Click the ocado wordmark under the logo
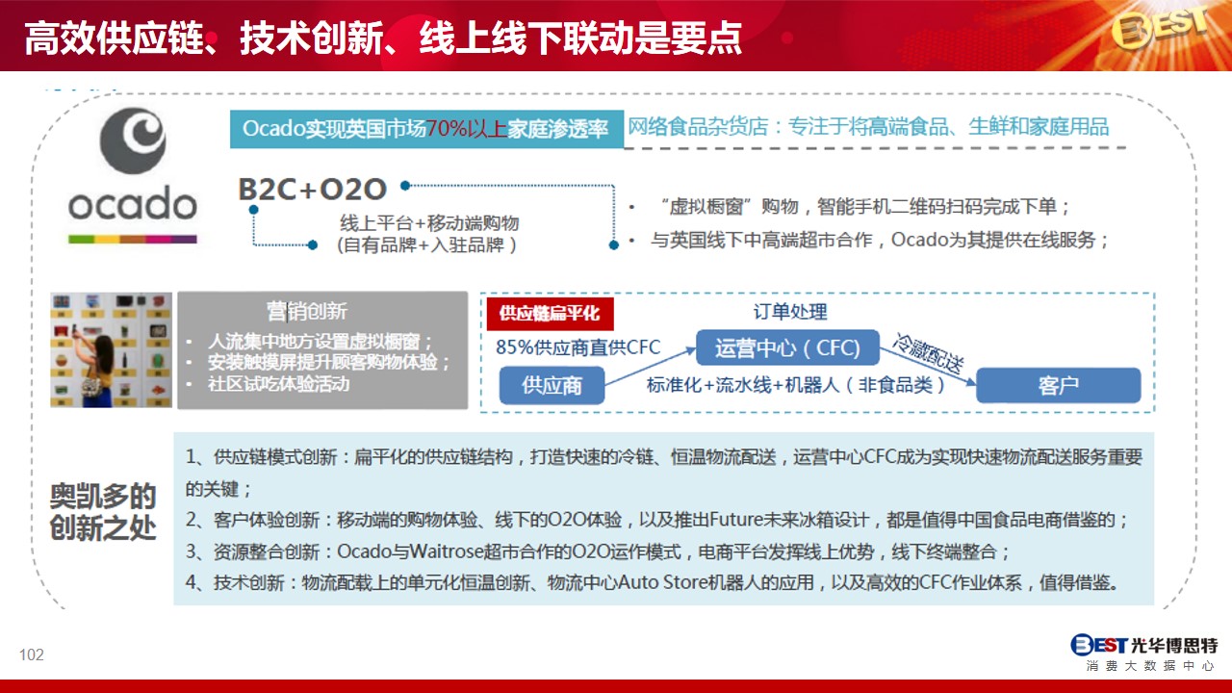The width and height of the screenshot is (1232, 693). click(133, 204)
